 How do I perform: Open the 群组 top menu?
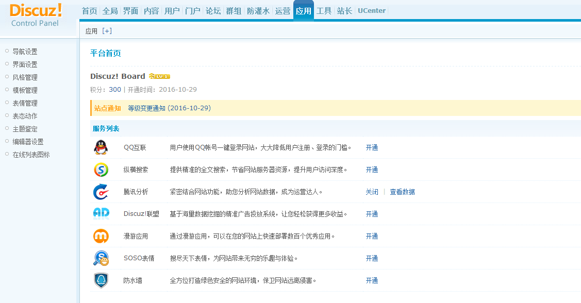234,11
